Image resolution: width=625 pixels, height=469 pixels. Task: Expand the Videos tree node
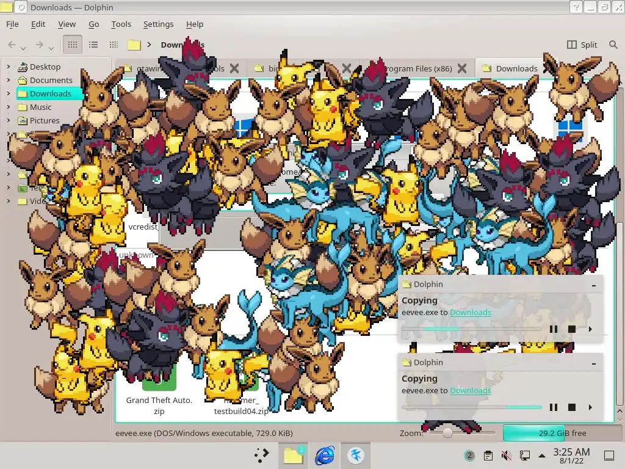9,201
